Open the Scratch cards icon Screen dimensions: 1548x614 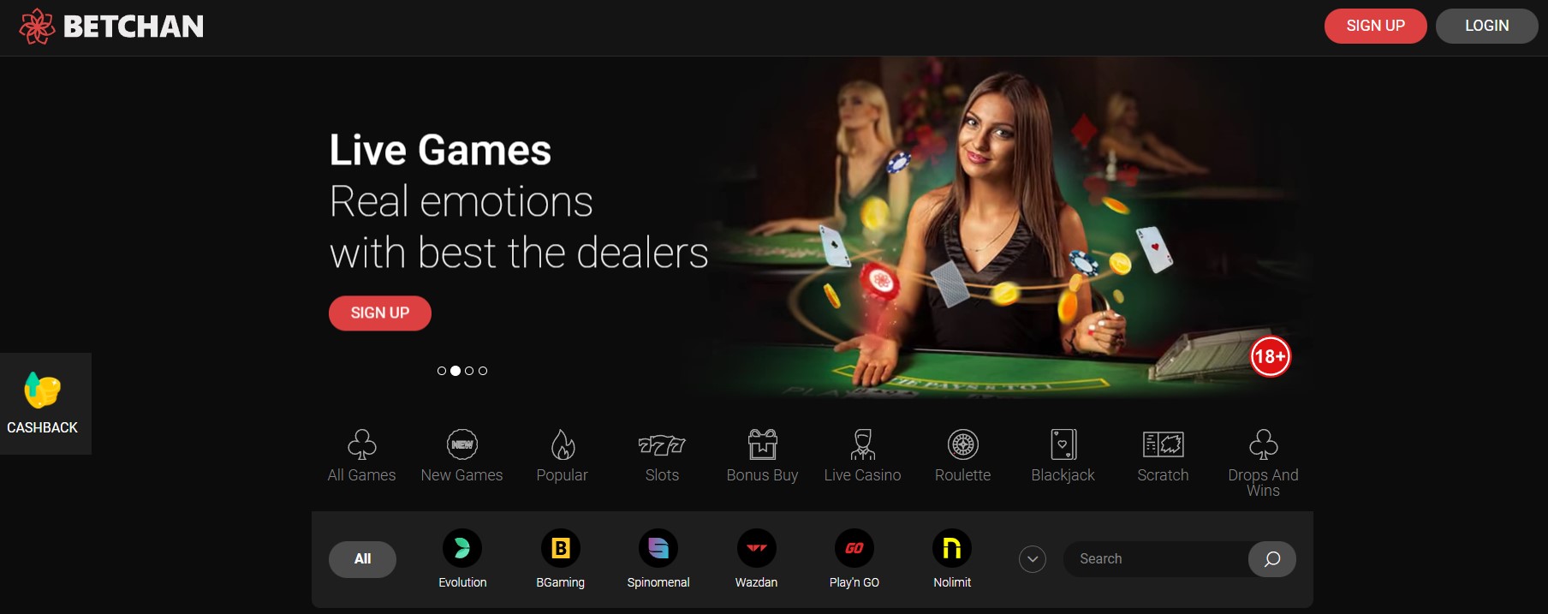pos(1164,444)
